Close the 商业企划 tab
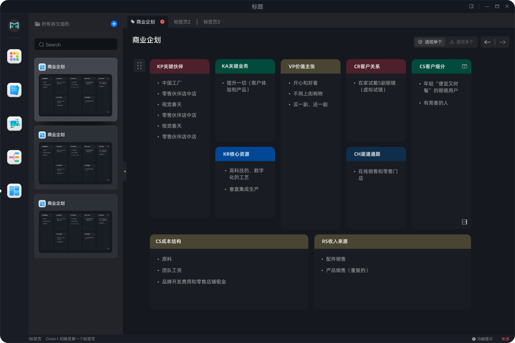515x343 pixels. (162, 22)
